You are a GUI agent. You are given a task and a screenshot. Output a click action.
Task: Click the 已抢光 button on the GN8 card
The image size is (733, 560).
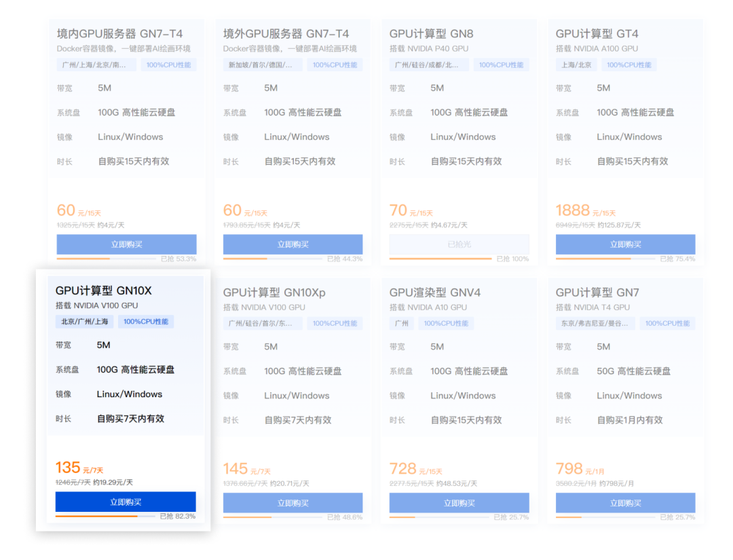[459, 244]
